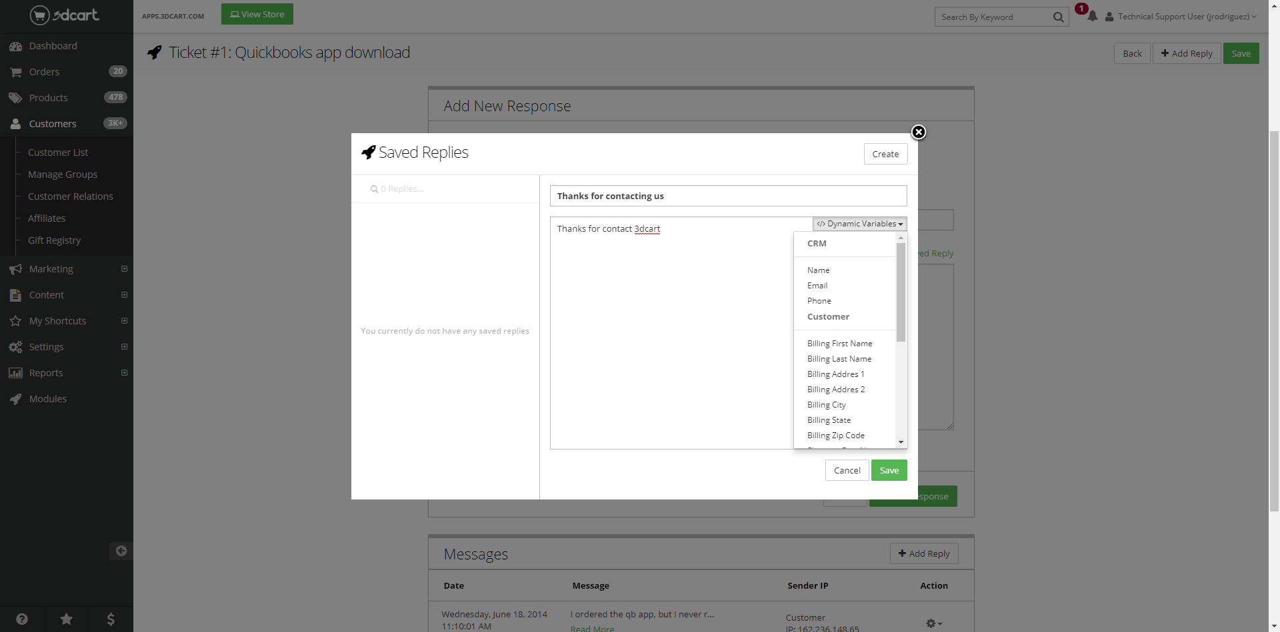
Task: Click the green Save button in dialog
Action: tap(889, 470)
